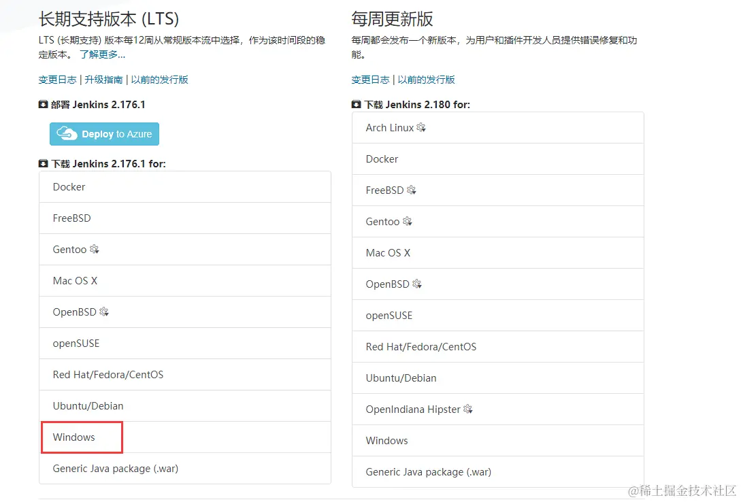Select OpenIndiana Hipster in the weekly list
Screen dimensions: 741x502
[x=497, y=409]
